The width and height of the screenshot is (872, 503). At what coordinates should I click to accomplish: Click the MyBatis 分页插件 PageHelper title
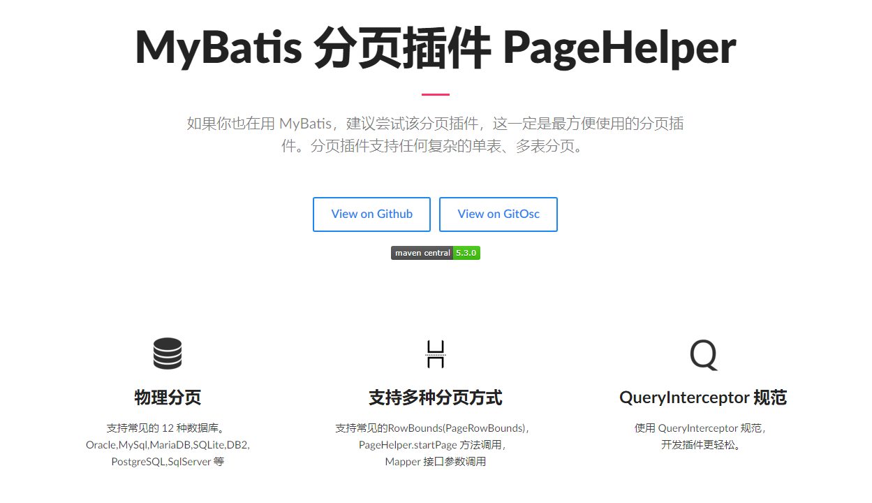pos(435,48)
